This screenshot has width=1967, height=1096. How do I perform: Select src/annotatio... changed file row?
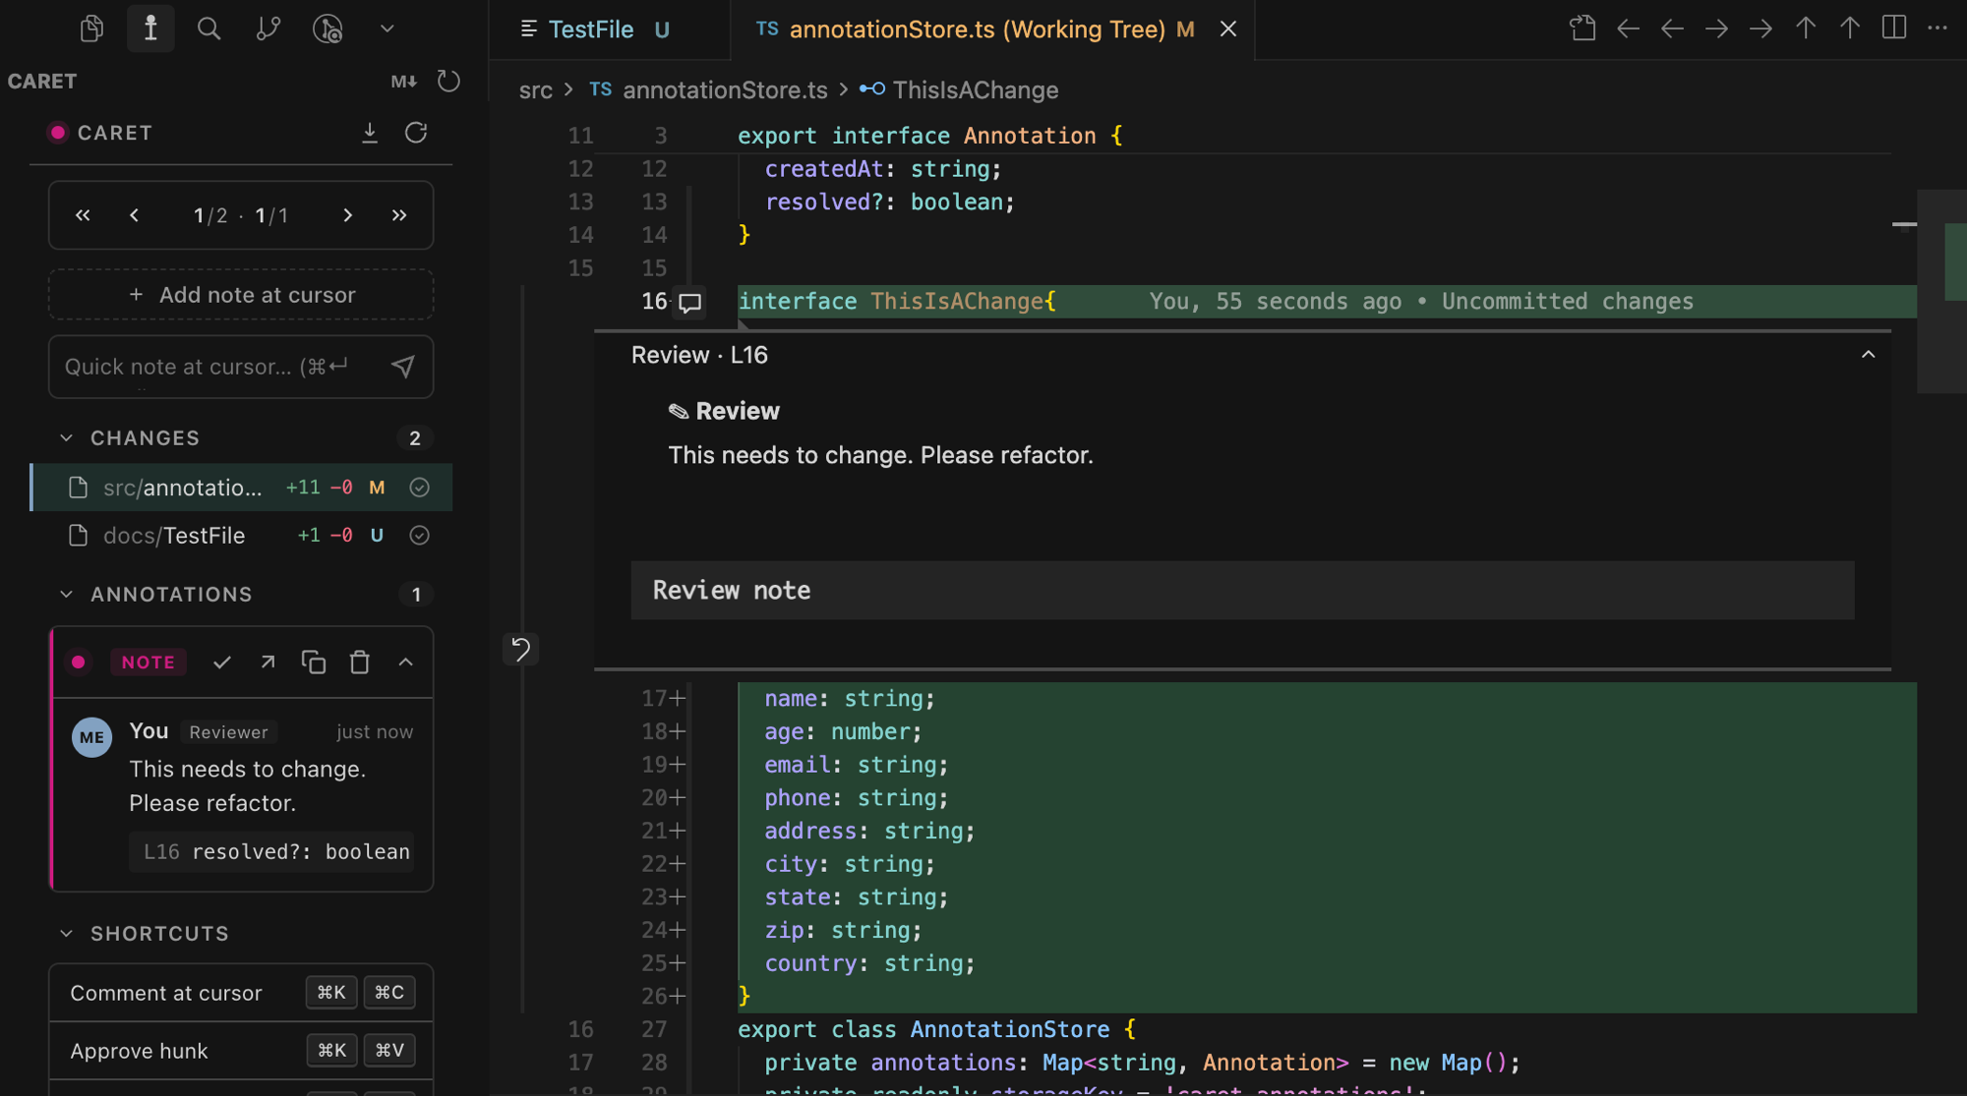(x=241, y=488)
